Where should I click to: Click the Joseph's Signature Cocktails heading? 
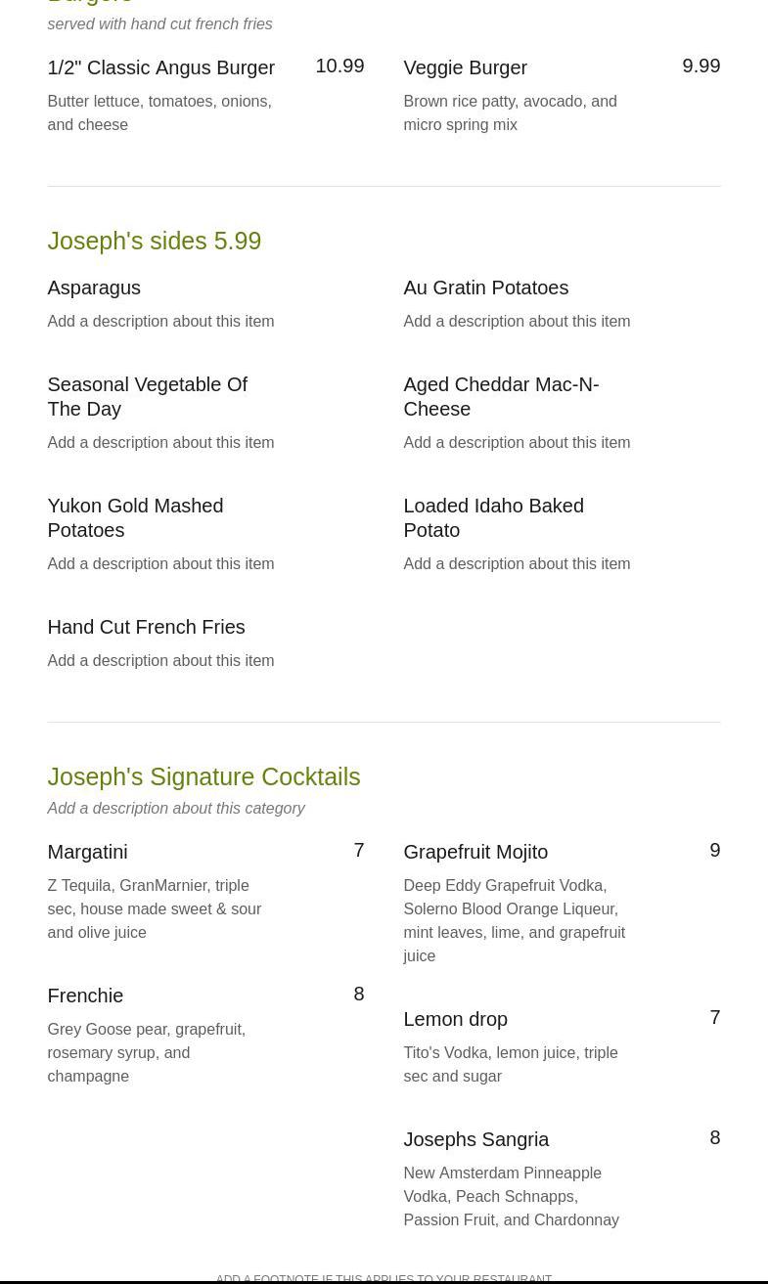click(x=203, y=776)
